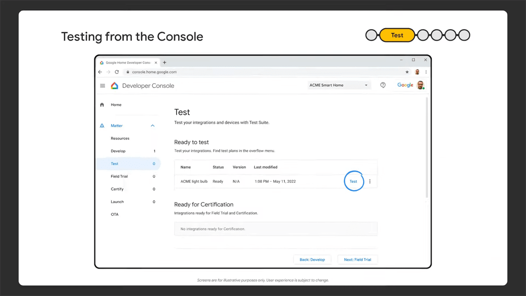Click the Next: Field Trial button
The image size is (526, 296).
[x=358, y=260]
